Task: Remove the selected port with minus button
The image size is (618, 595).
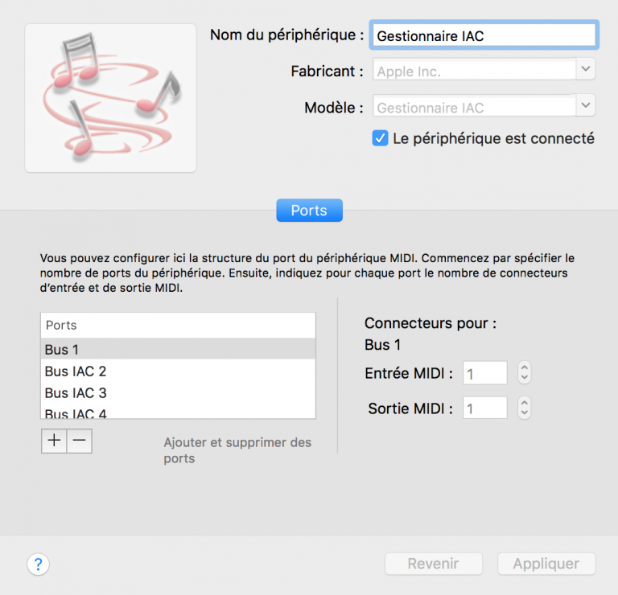Action: (79, 441)
